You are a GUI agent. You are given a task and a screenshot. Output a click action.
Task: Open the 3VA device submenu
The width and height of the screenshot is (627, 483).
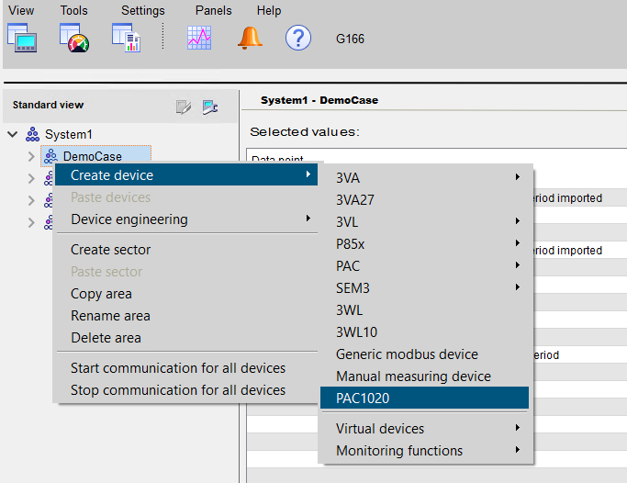[425, 177]
